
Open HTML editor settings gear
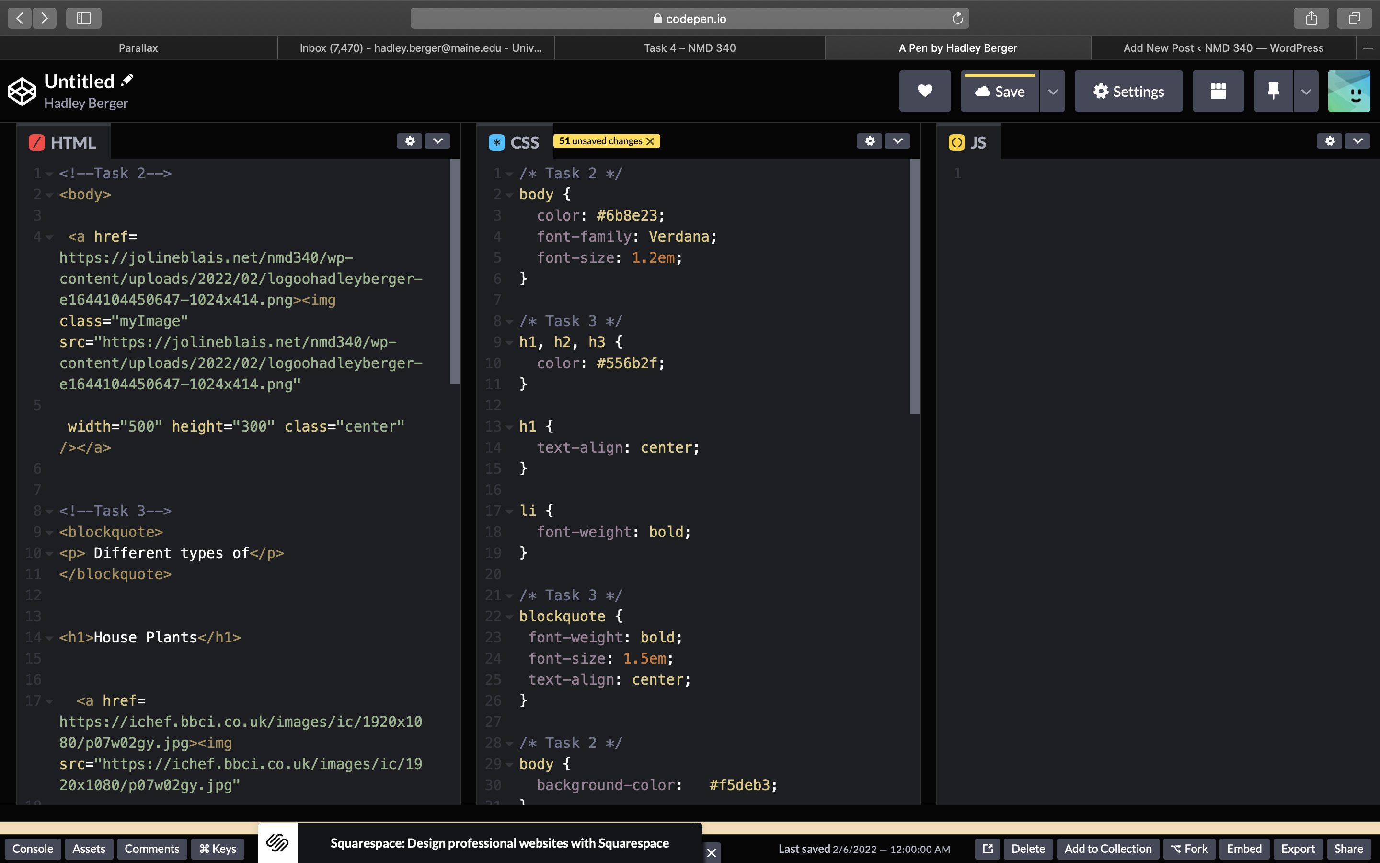tap(409, 141)
